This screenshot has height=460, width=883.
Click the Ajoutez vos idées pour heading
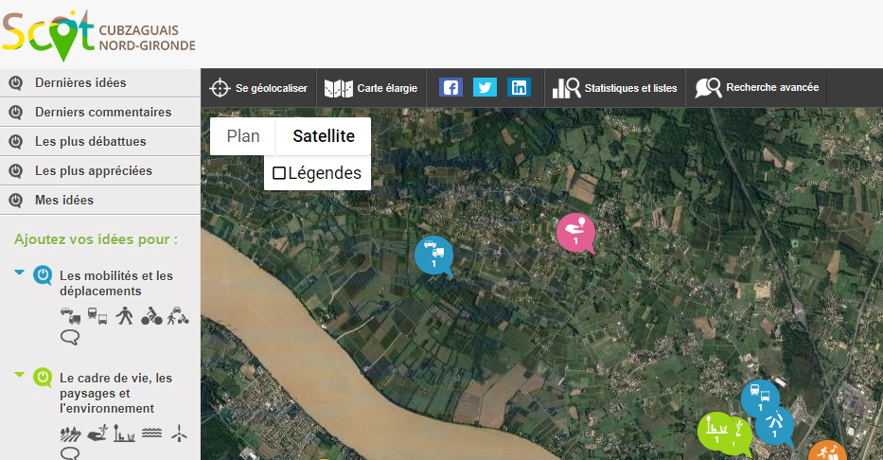coord(96,239)
